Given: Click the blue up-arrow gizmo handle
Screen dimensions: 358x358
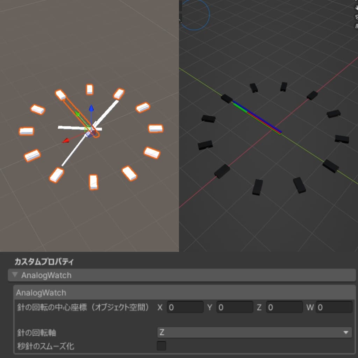Looking at the screenshot, I should [x=91, y=108].
